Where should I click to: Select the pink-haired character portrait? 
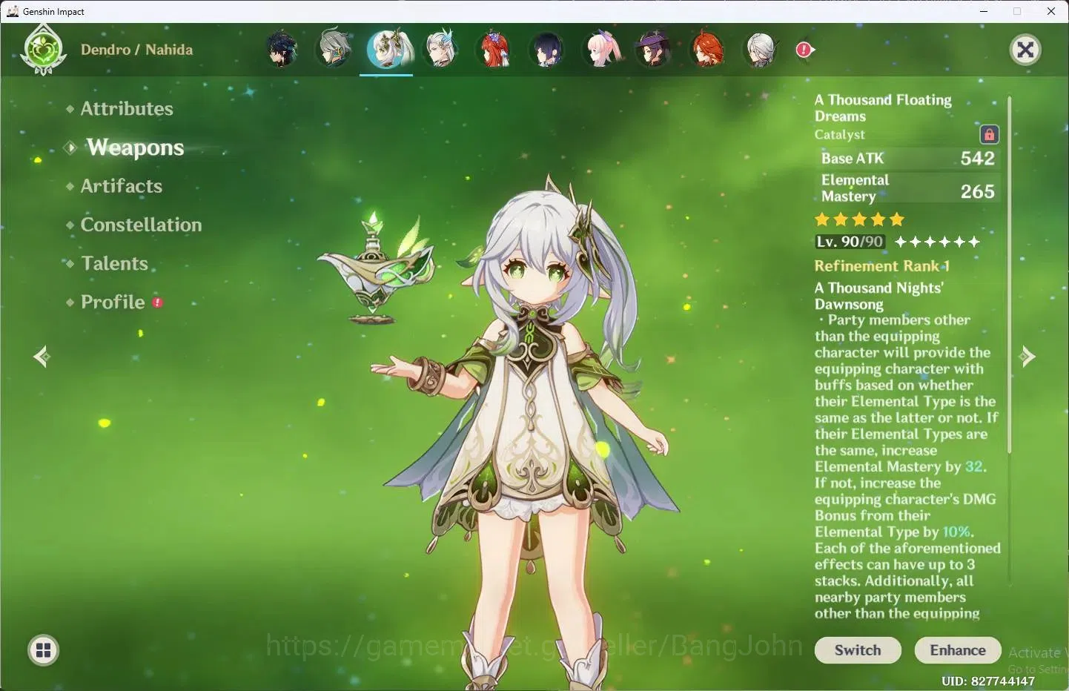click(x=601, y=50)
